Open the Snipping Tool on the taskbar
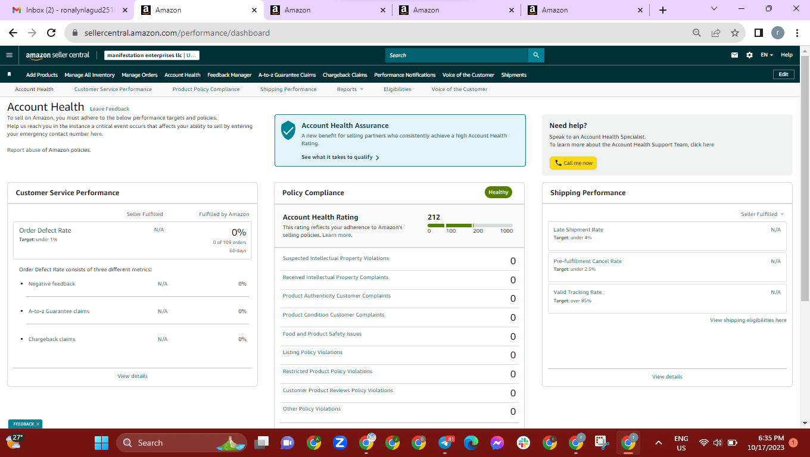 pyautogui.click(x=602, y=443)
